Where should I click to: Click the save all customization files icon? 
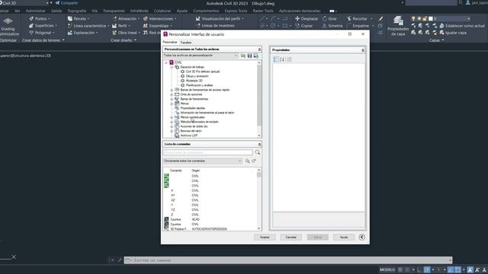[256, 56]
